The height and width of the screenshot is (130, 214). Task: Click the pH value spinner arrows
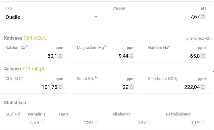pyautogui.click(x=203, y=17)
